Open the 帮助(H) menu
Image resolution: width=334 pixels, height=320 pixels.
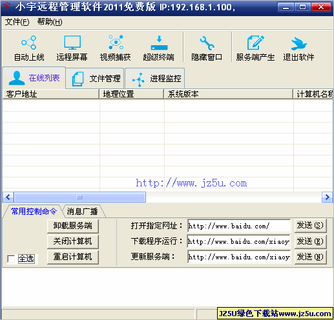pos(50,22)
